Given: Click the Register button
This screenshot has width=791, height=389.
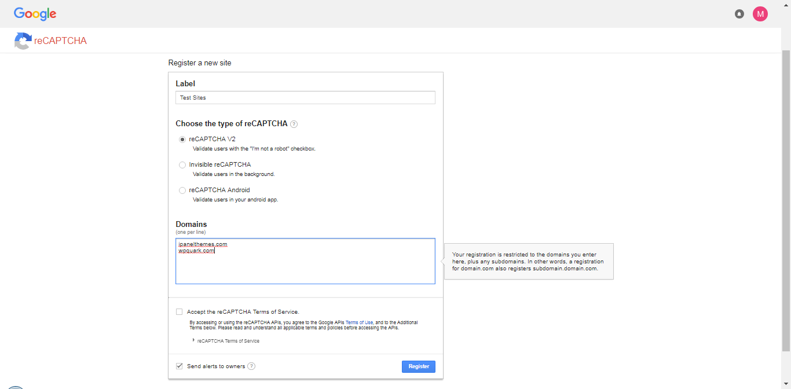Looking at the screenshot, I should [419, 366].
